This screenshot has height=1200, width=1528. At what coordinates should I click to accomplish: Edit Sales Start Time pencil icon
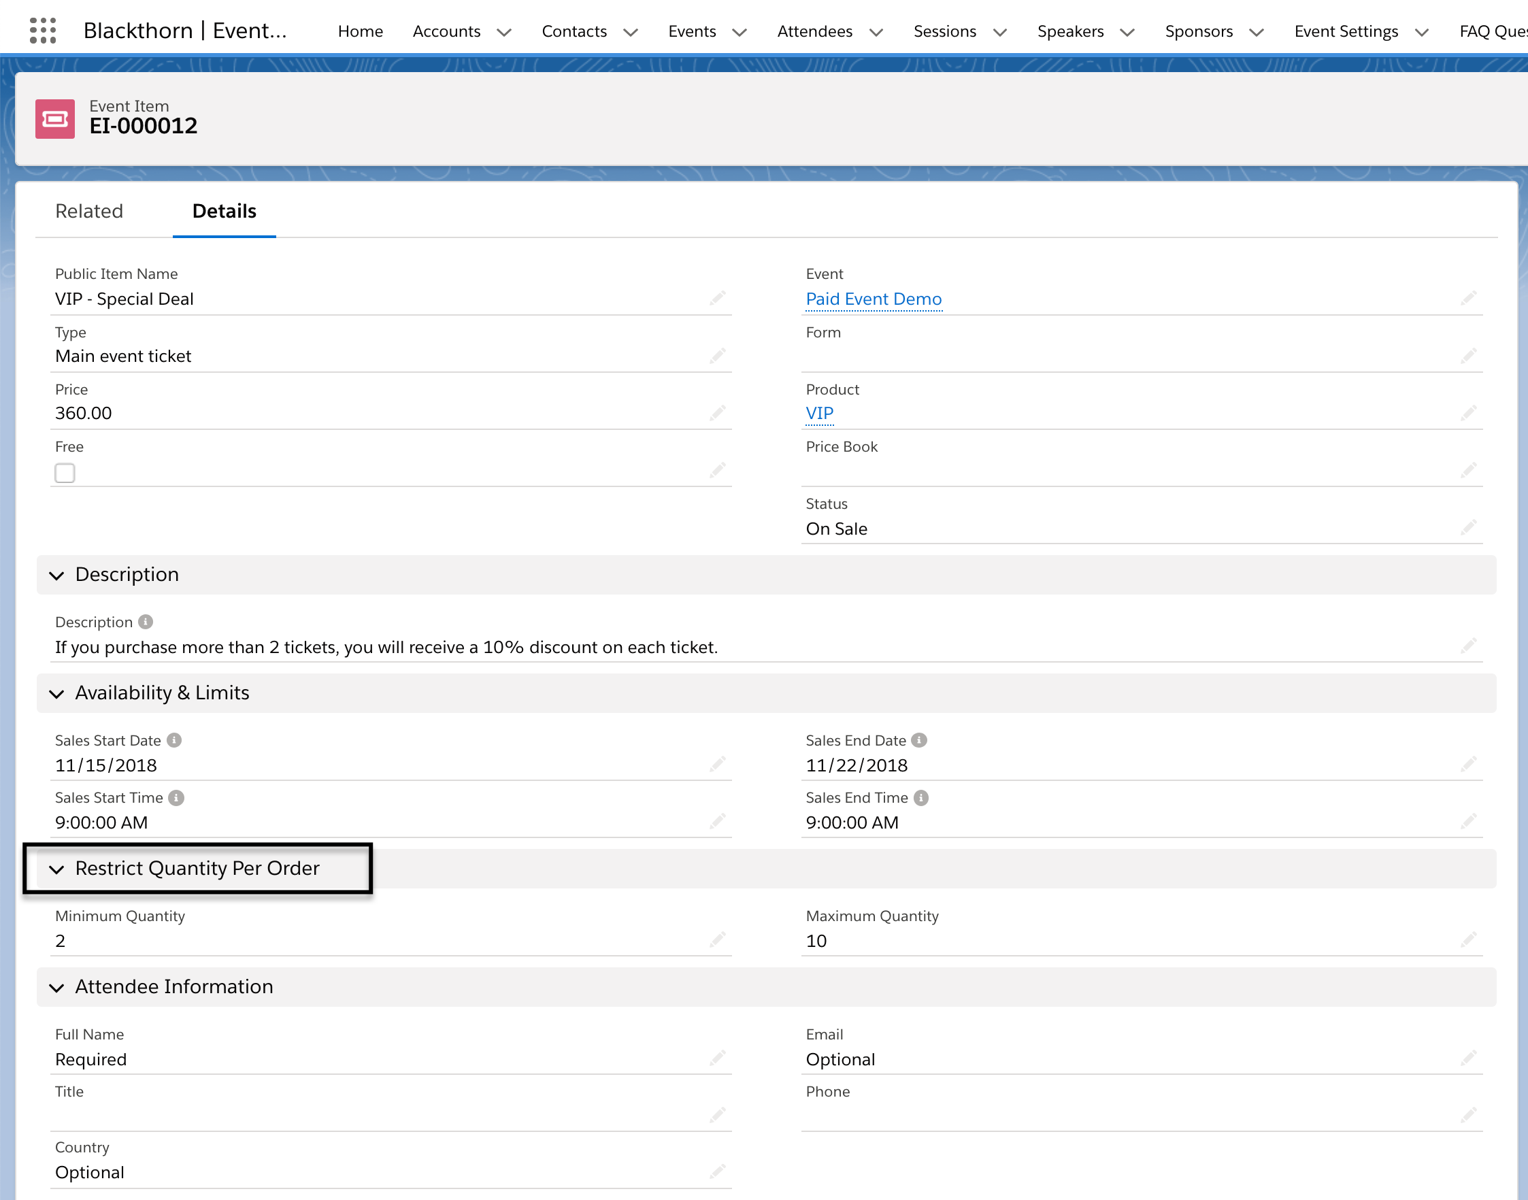[717, 821]
